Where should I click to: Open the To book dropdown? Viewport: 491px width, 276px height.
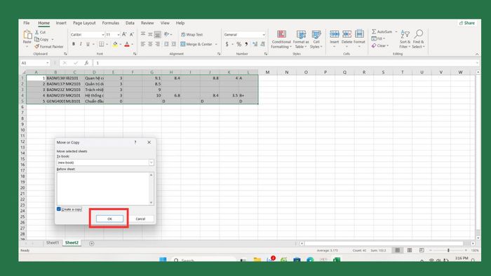coord(151,163)
